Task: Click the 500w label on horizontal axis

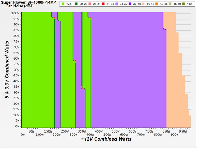Action: (x=107, y=135)
